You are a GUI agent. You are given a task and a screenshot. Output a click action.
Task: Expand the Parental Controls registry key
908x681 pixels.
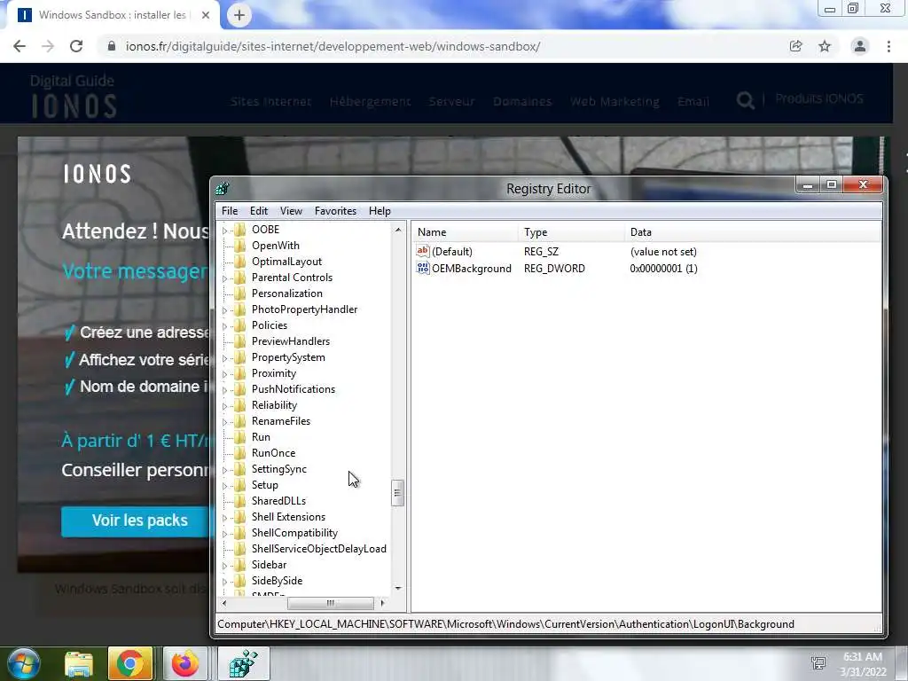tap(224, 278)
